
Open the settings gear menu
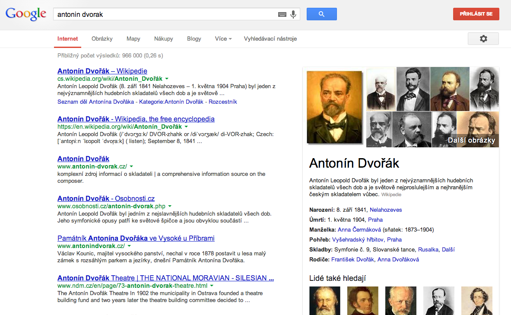483,39
